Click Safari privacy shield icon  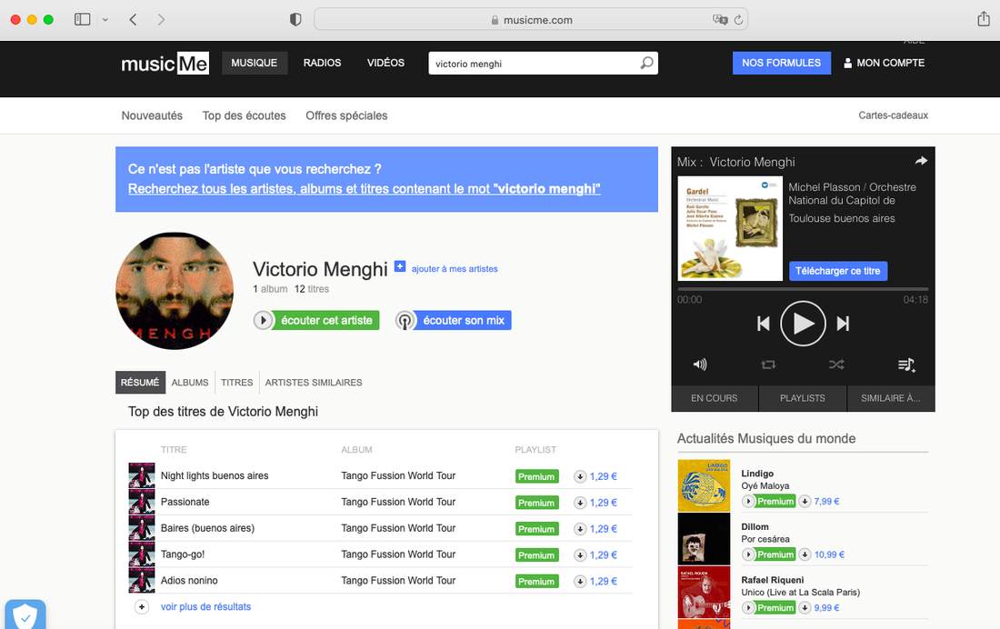295,20
